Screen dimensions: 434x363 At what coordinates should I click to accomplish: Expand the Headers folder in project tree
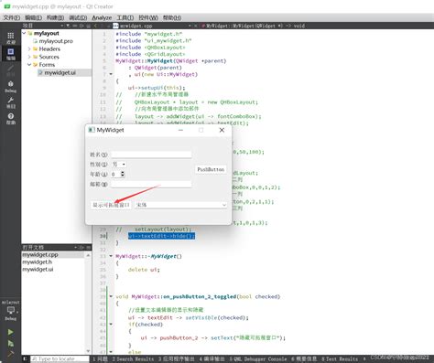point(29,48)
